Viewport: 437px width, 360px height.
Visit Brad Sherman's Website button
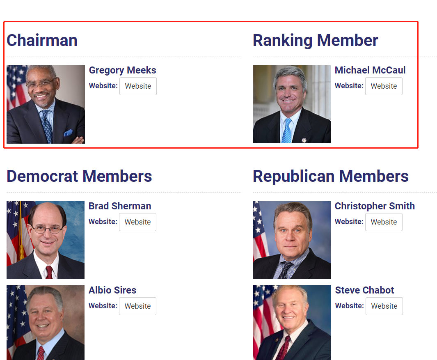coord(137,222)
